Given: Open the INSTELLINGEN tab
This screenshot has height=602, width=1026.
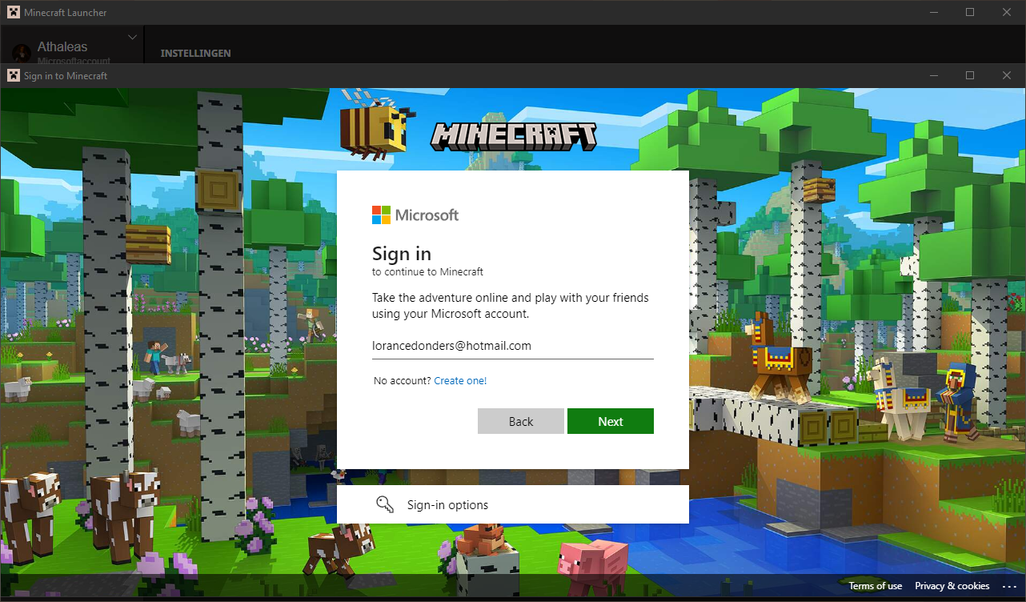Looking at the screenshot, I should (195, 53).
